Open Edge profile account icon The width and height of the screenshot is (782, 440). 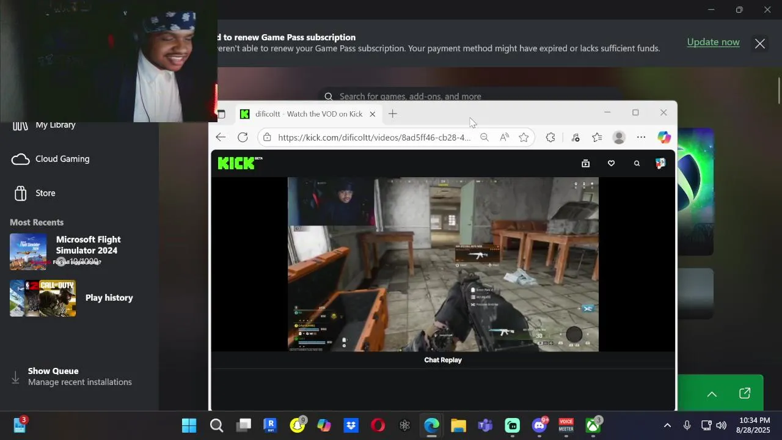tap(619, 137)
